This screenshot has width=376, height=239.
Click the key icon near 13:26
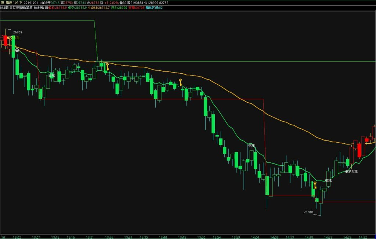(x=107, y=67)
